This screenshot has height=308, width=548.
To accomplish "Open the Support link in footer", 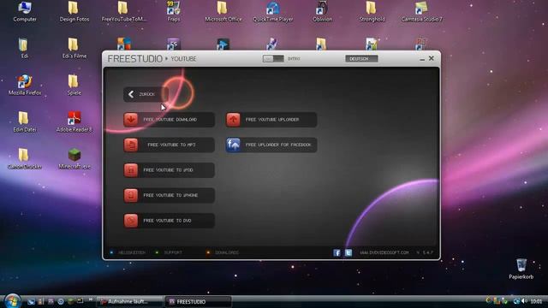I will (173, 252).
